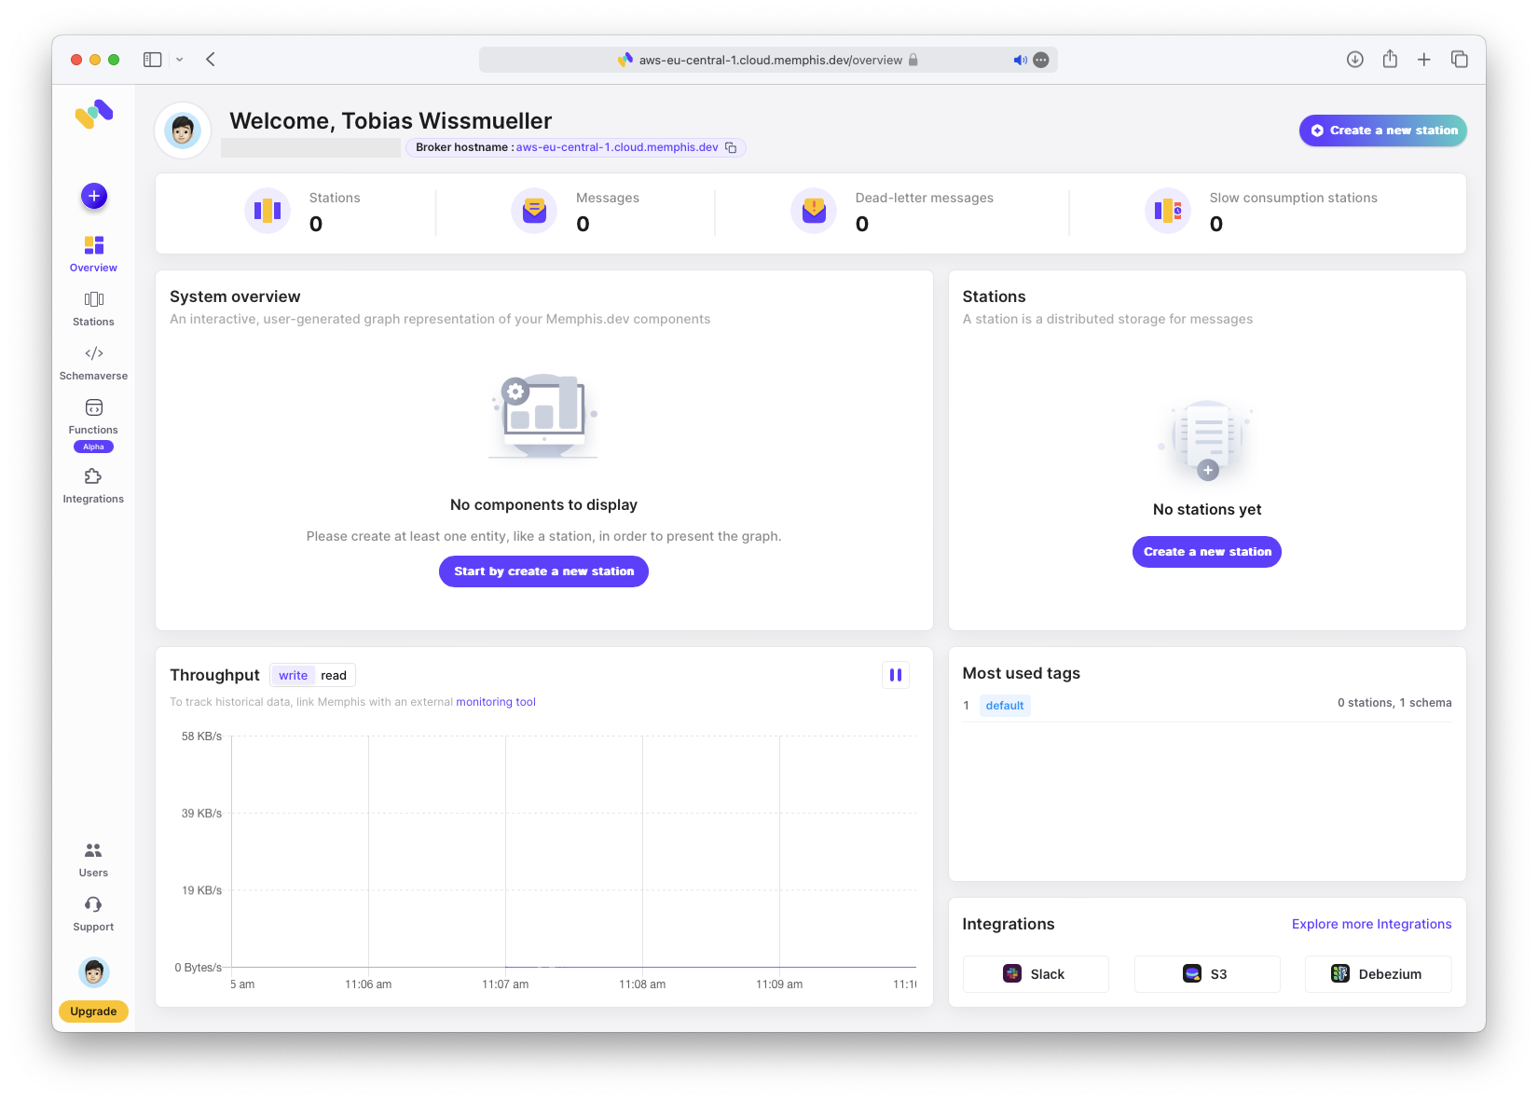Click Create a new station at top
This screenshot has height=1101, width=1538.
coord(1382,131)
